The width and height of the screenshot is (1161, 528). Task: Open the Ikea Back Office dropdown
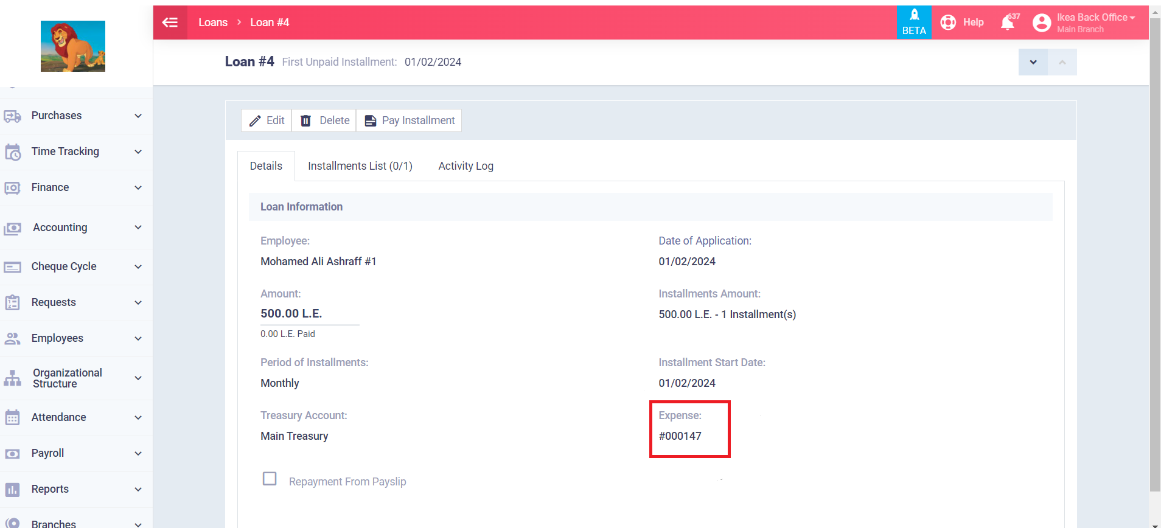click(1095, 18)
